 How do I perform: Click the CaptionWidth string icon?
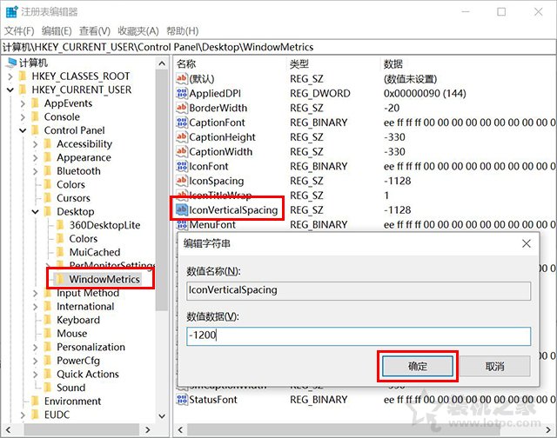[182, 151]
